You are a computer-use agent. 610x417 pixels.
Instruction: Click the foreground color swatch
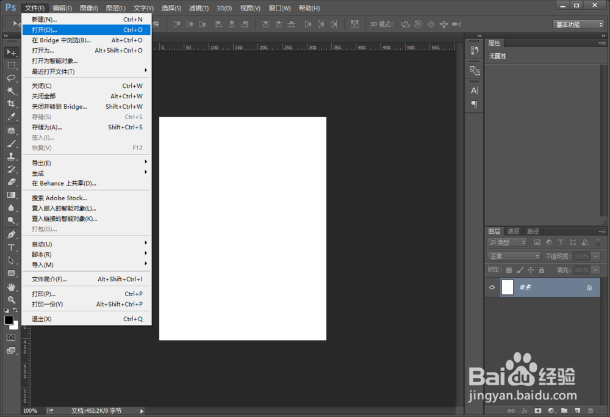(x=9, y=320)
